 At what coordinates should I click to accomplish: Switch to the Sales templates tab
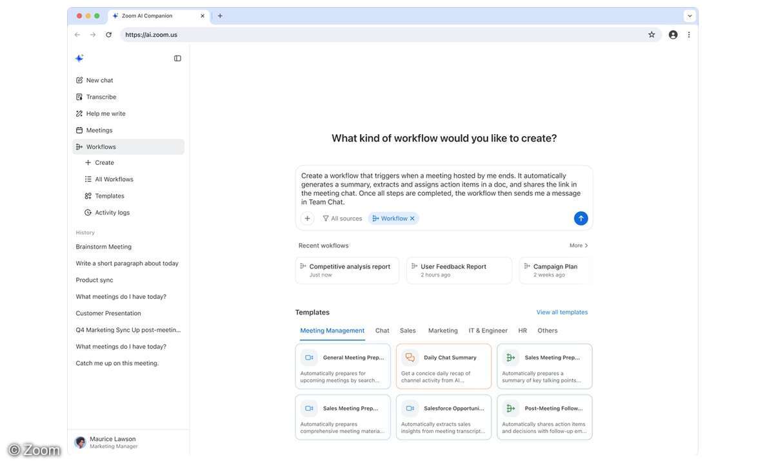coord(408,331)
